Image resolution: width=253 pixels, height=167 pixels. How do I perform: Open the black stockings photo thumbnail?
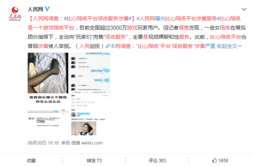click(x=48, y=73)
